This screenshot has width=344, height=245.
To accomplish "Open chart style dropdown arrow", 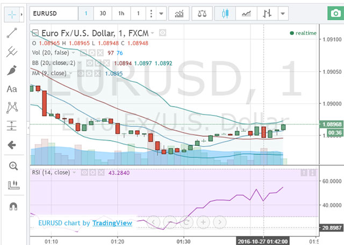I will (283, 13).
